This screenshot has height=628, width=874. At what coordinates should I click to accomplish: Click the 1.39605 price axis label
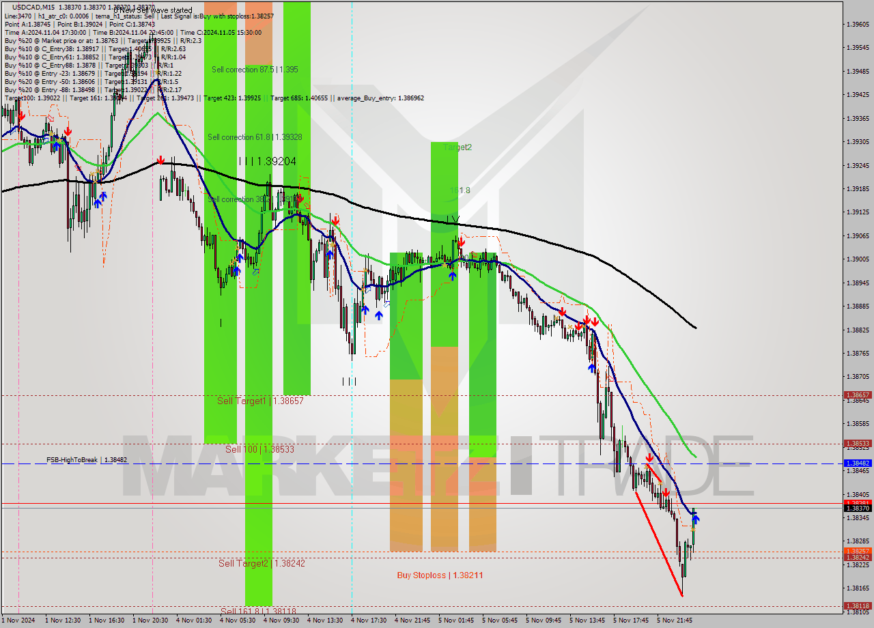(x=858, y=24)
